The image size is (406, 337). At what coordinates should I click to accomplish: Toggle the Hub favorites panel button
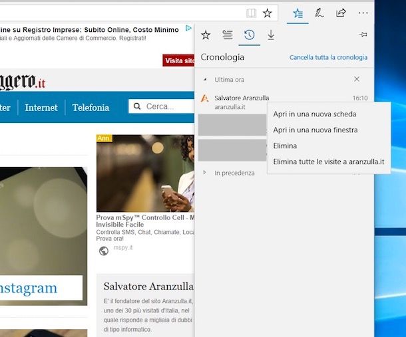[298, 13]
